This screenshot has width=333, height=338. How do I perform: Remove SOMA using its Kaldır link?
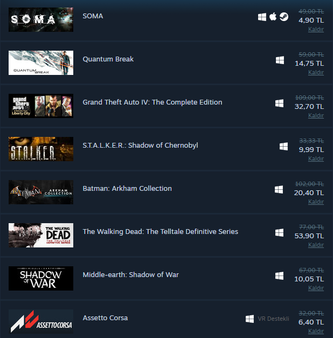click(x=316, y=29)
